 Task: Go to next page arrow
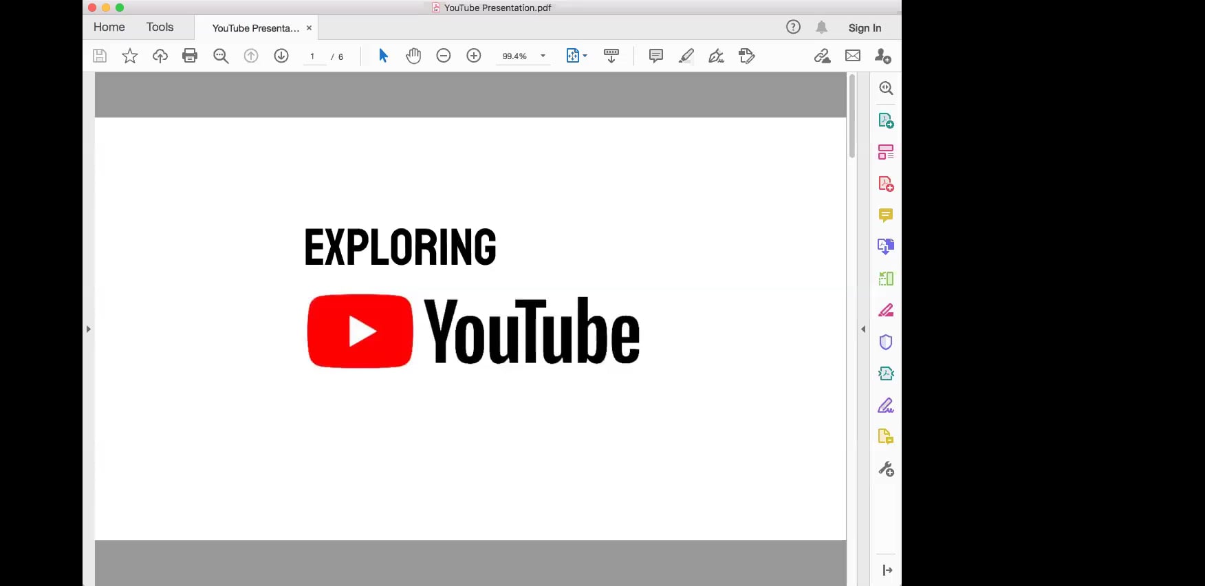281,56
